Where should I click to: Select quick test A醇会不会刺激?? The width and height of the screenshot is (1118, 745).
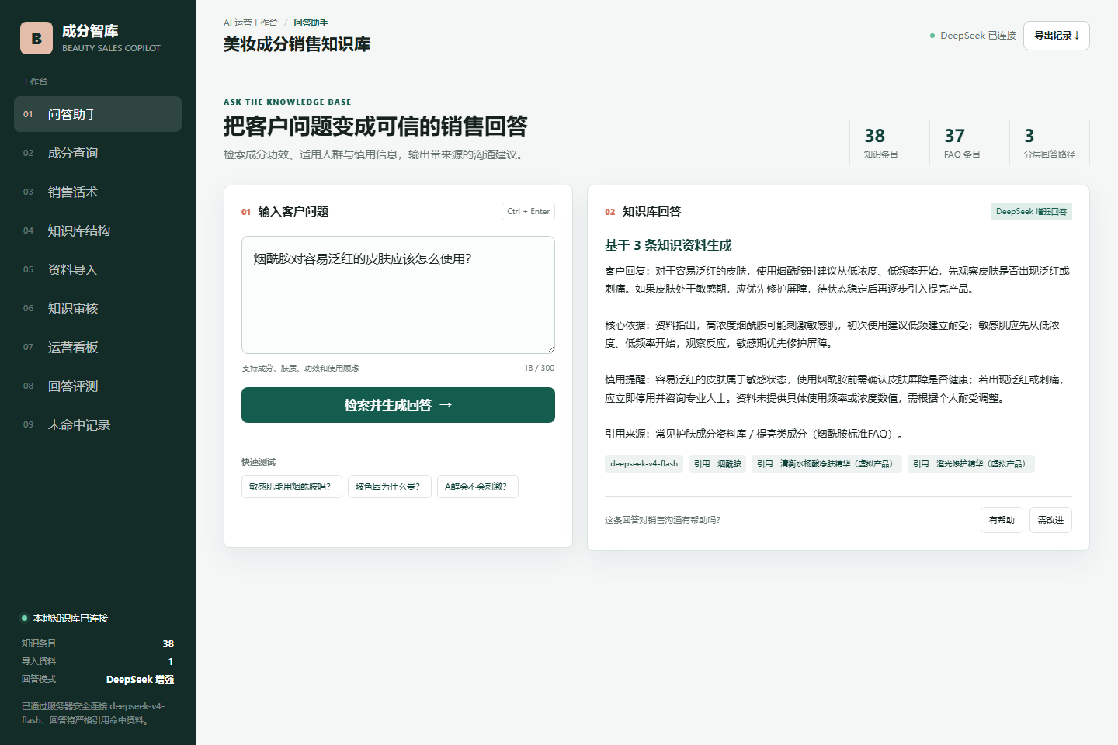[x=477, y=487]
